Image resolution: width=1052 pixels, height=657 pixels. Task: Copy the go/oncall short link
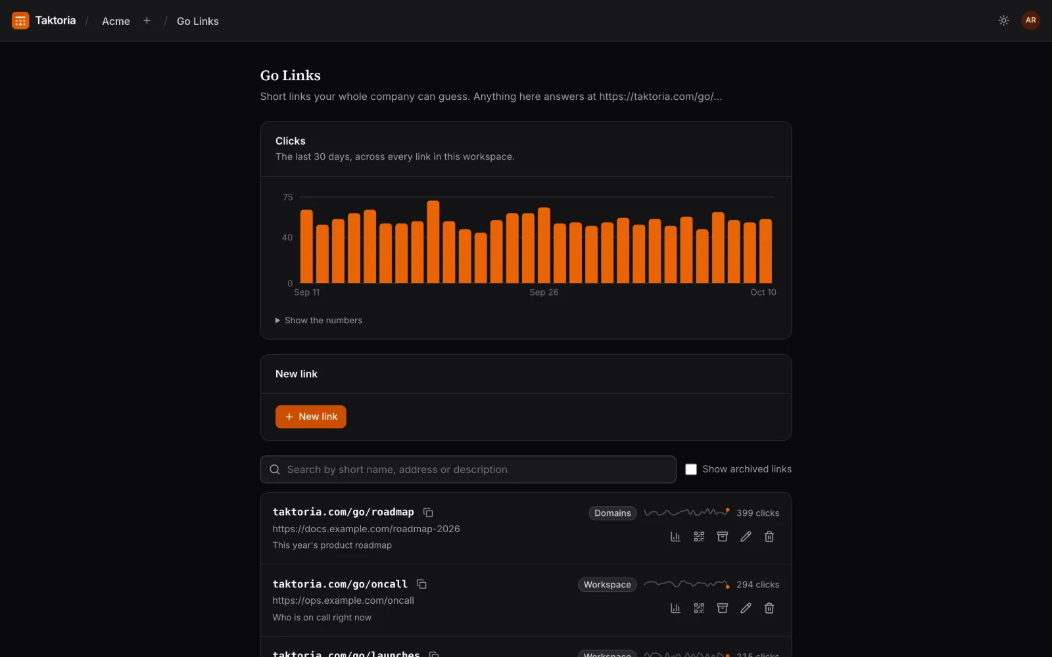point(421,584)
